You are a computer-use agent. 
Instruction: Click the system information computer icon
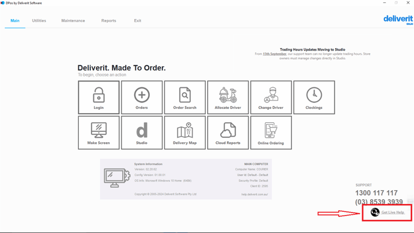117,178
